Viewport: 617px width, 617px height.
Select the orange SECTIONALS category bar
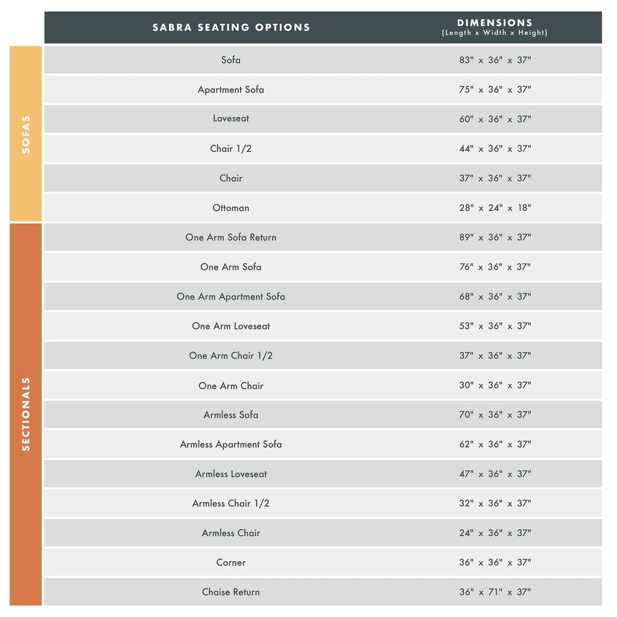pos(26,414)
